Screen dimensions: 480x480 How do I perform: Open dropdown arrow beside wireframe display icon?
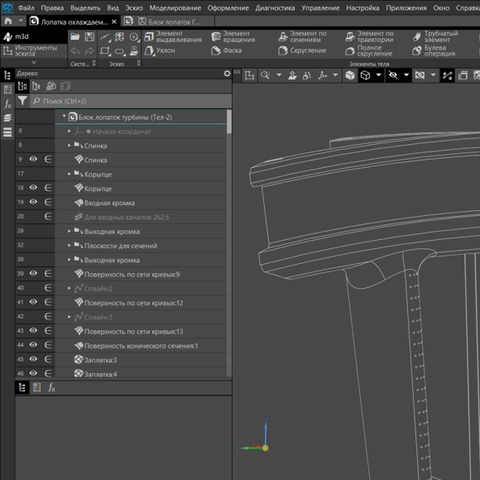click(379, 75)
